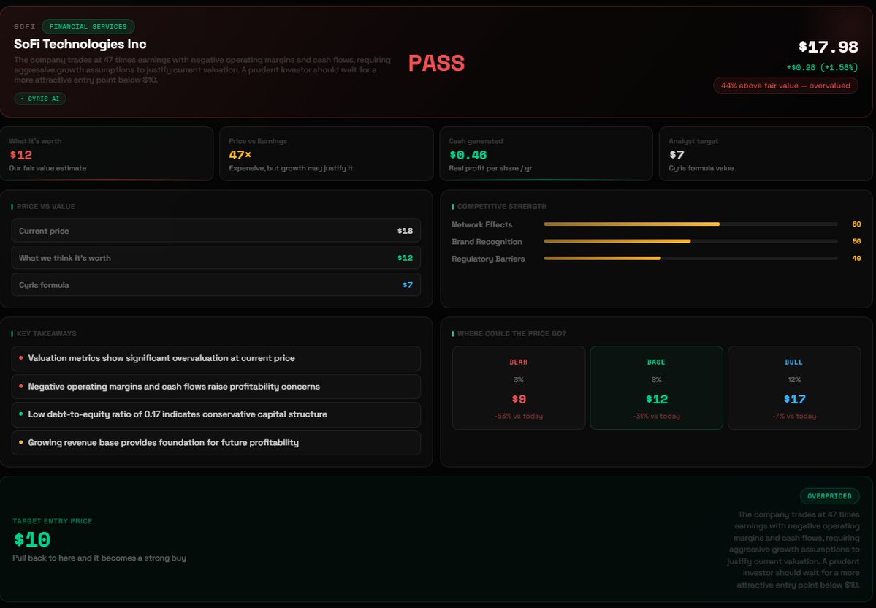Click 'Pull back to here' strong buy text
This screenshot has height=608, width=876.
coord(99,558)
